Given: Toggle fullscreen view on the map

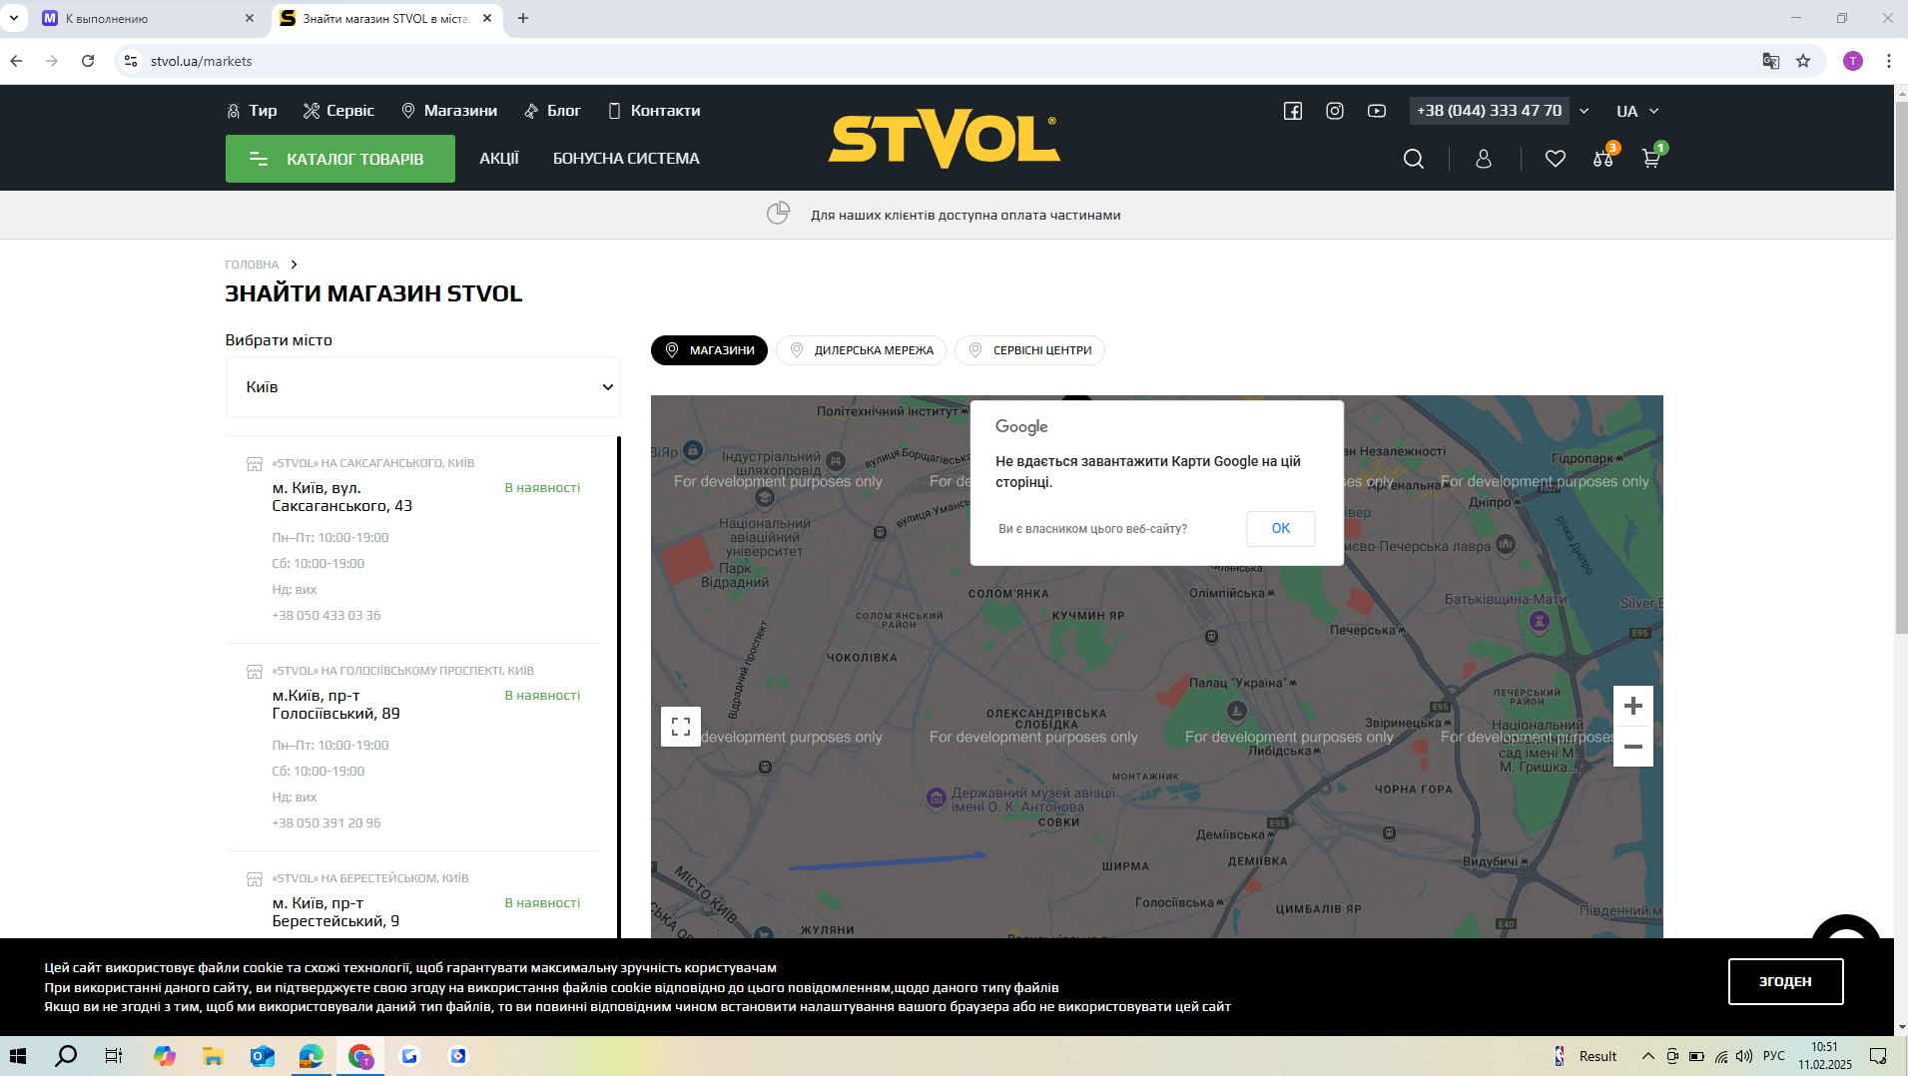Looking at the screenshot, I should point(681,727).
